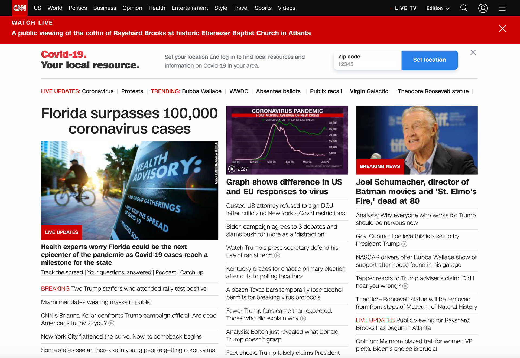This screenshot has height=358, width=520.
Task: Open the Business section
Action: [105, 8]
